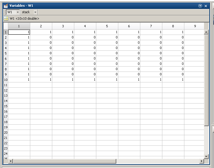Select row 1 header
Screen dimensions: 214x168
(x=6, y=32)
